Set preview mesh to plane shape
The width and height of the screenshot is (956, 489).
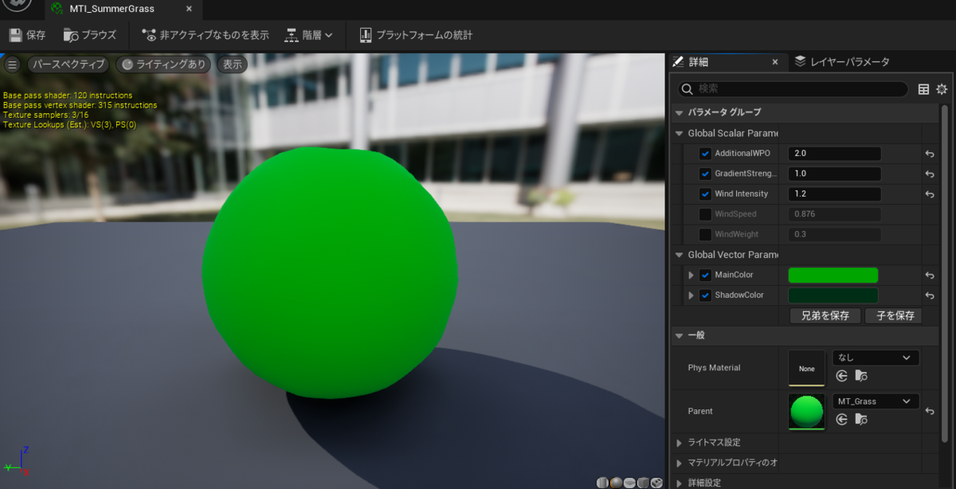click(x=629, y=483)
